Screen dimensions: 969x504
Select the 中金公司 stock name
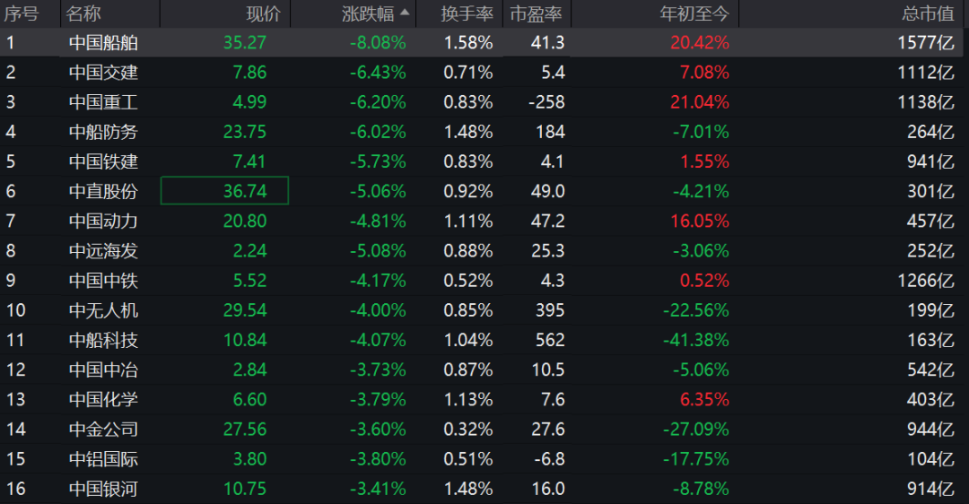click(x=103, y=429)
